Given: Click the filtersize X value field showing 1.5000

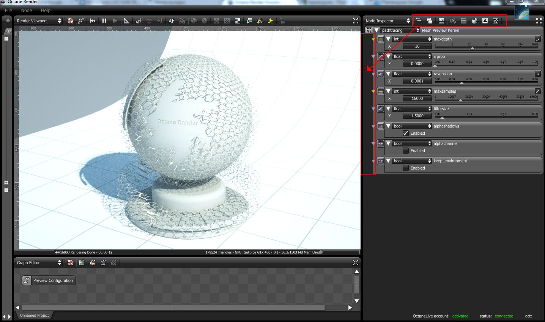Looking at the screenshot, I should 417,116.
